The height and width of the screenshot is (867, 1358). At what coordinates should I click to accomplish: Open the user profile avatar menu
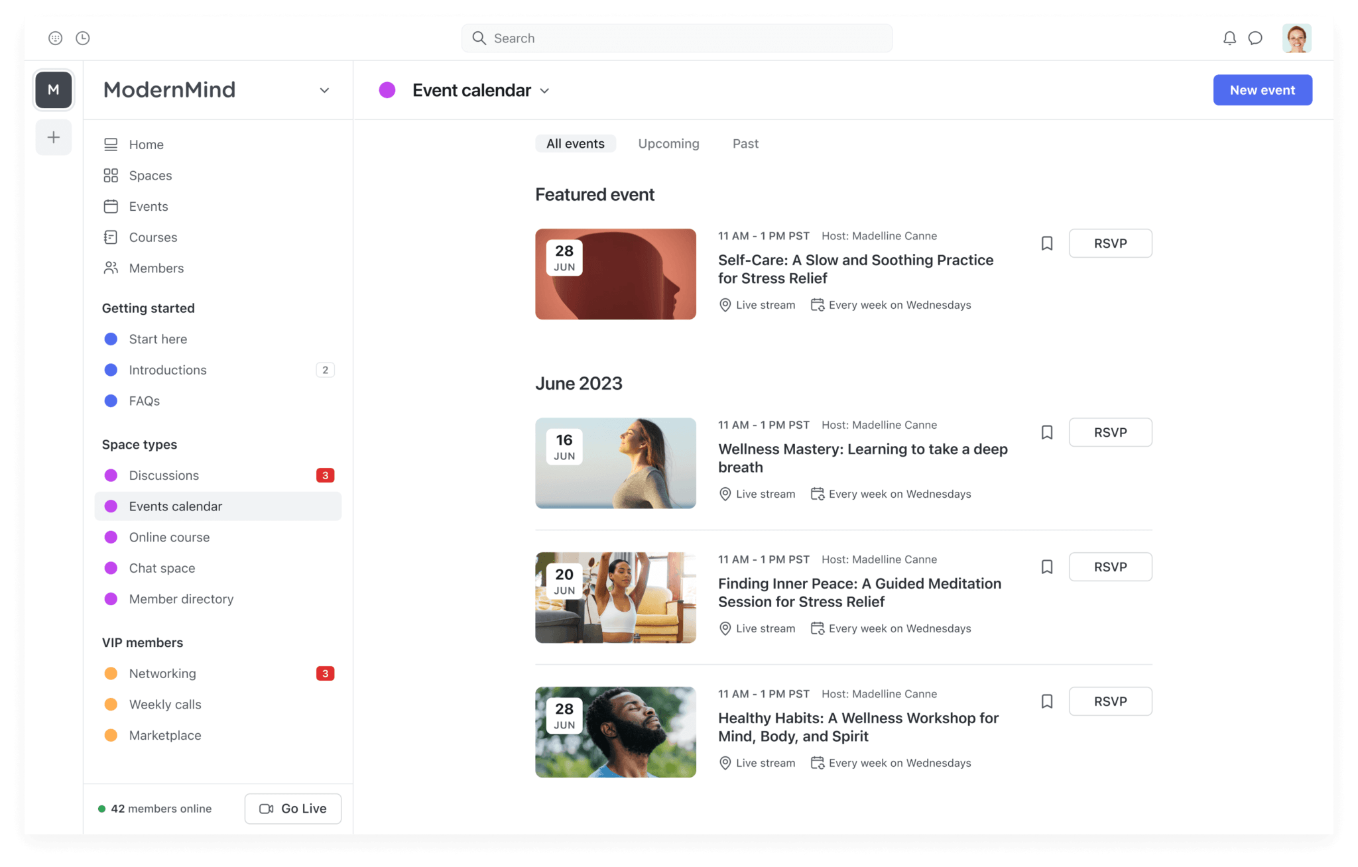coord(1296,38)
